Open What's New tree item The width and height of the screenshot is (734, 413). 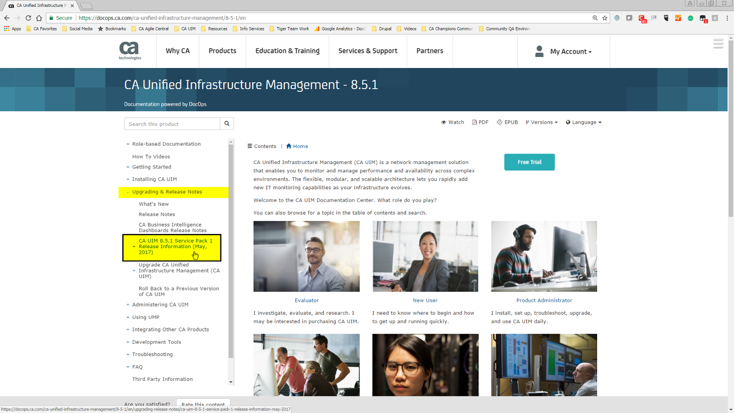154,204
